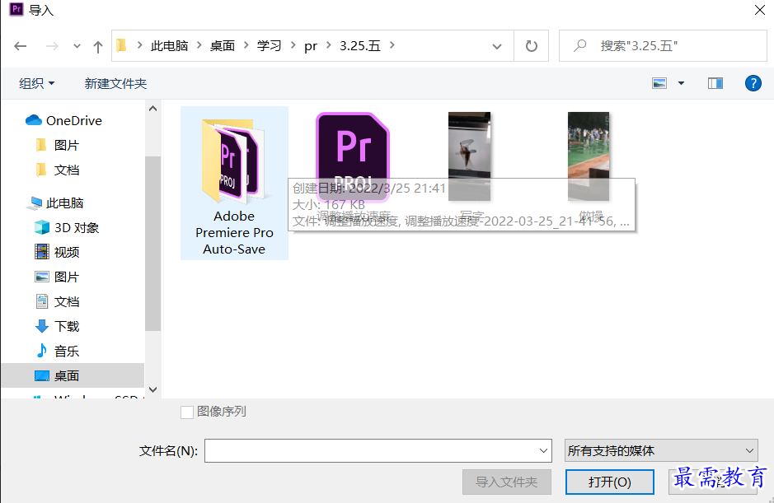
Task: Click 打开(O) button
Action: 610,482
